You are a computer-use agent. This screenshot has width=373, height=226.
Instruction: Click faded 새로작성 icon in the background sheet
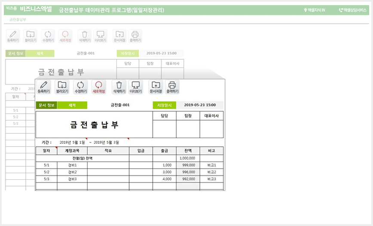click(65, 36)
